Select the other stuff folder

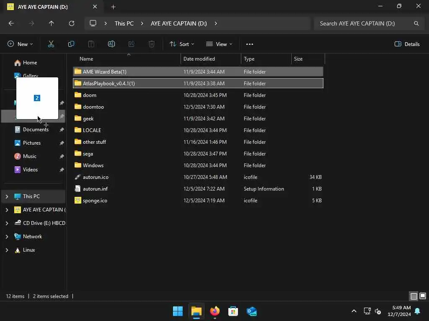click(198, 142)
